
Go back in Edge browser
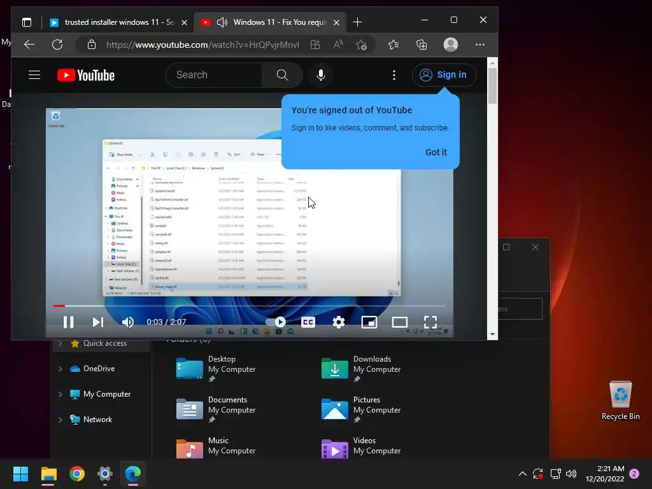click(29, 45)
